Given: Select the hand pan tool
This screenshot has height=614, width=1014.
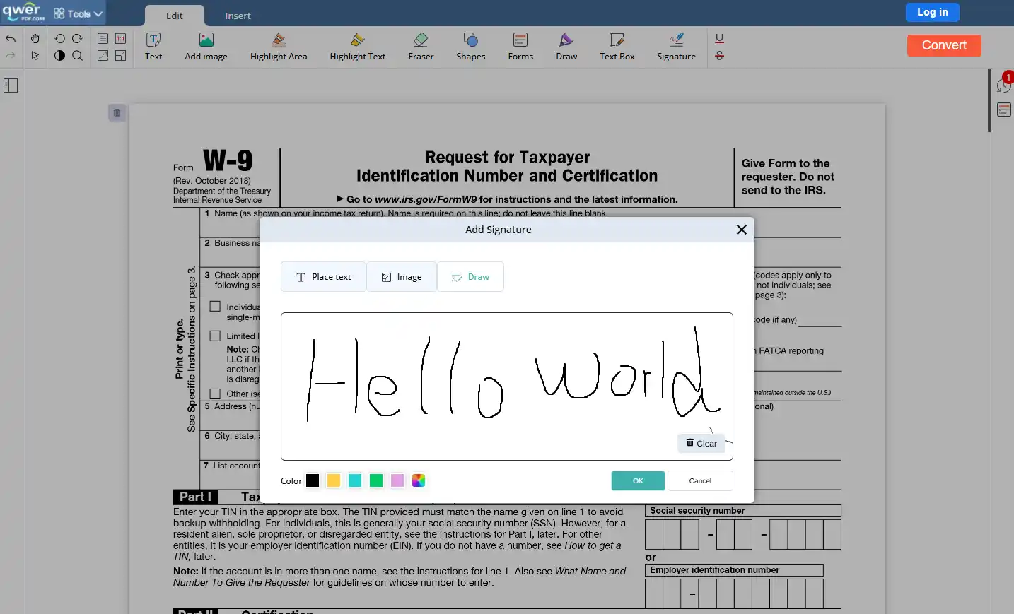Looking at the screenshot, I should click(x=35, y=38).
